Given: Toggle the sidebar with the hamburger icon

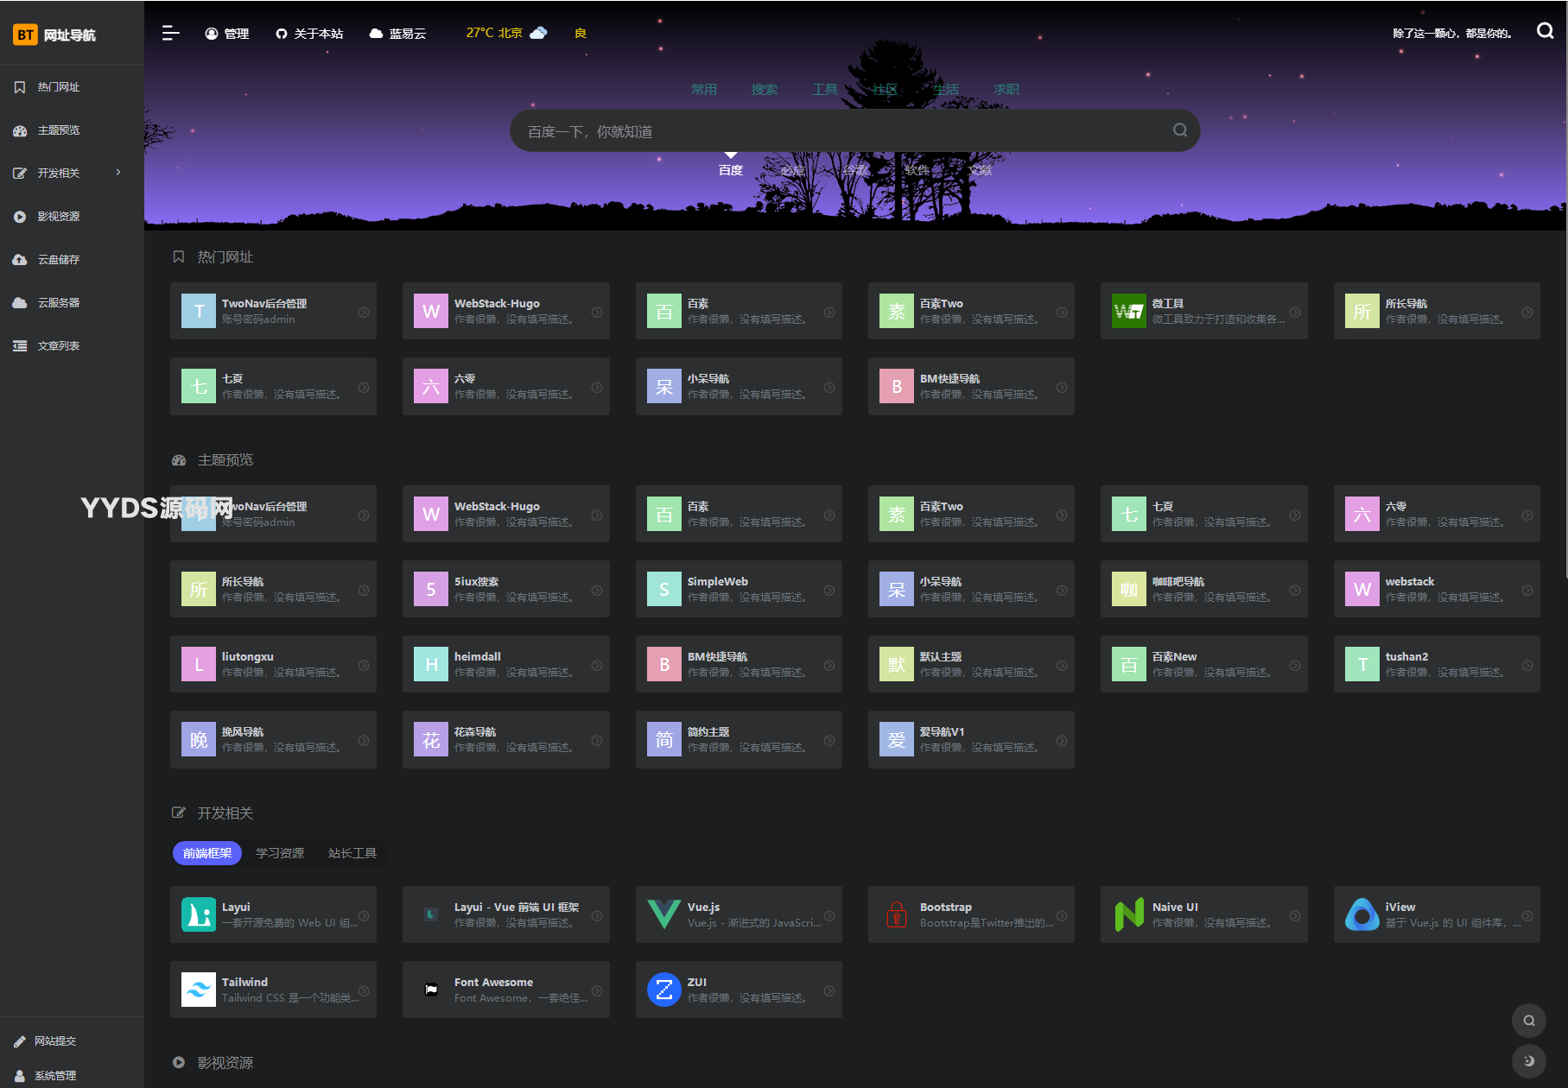Looking at the screenshot, I should [170, 33].
